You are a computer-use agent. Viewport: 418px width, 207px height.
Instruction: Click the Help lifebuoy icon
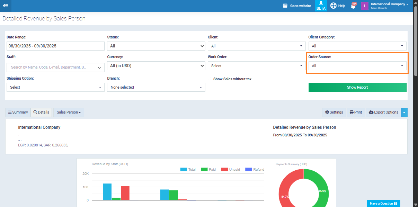click(333, 6)
